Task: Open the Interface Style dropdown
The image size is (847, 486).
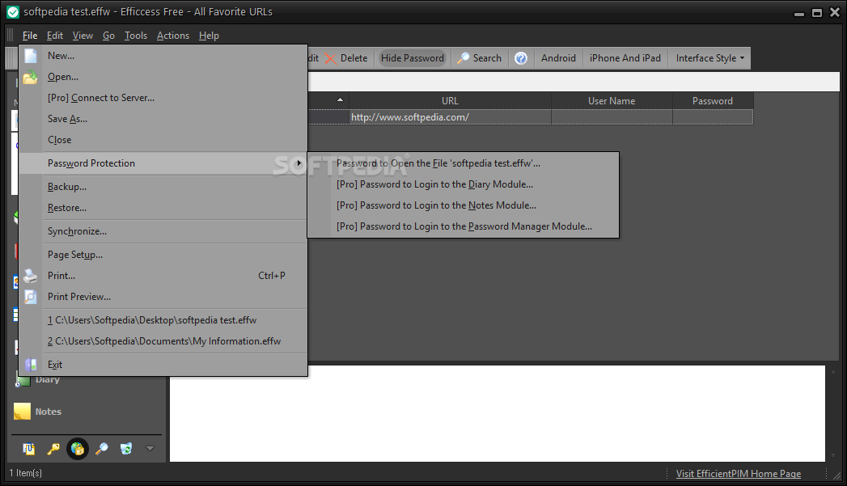Action: pyautogui.click(x=709, y=58)
